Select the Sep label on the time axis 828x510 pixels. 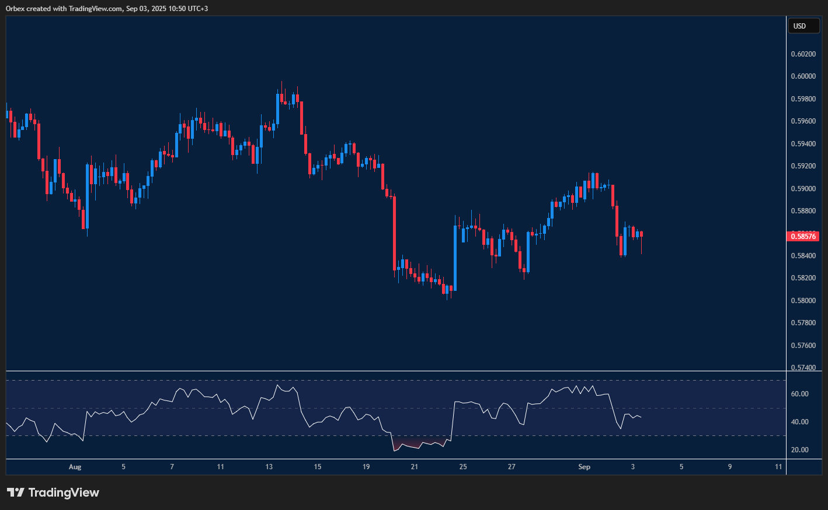coord(585,467)
